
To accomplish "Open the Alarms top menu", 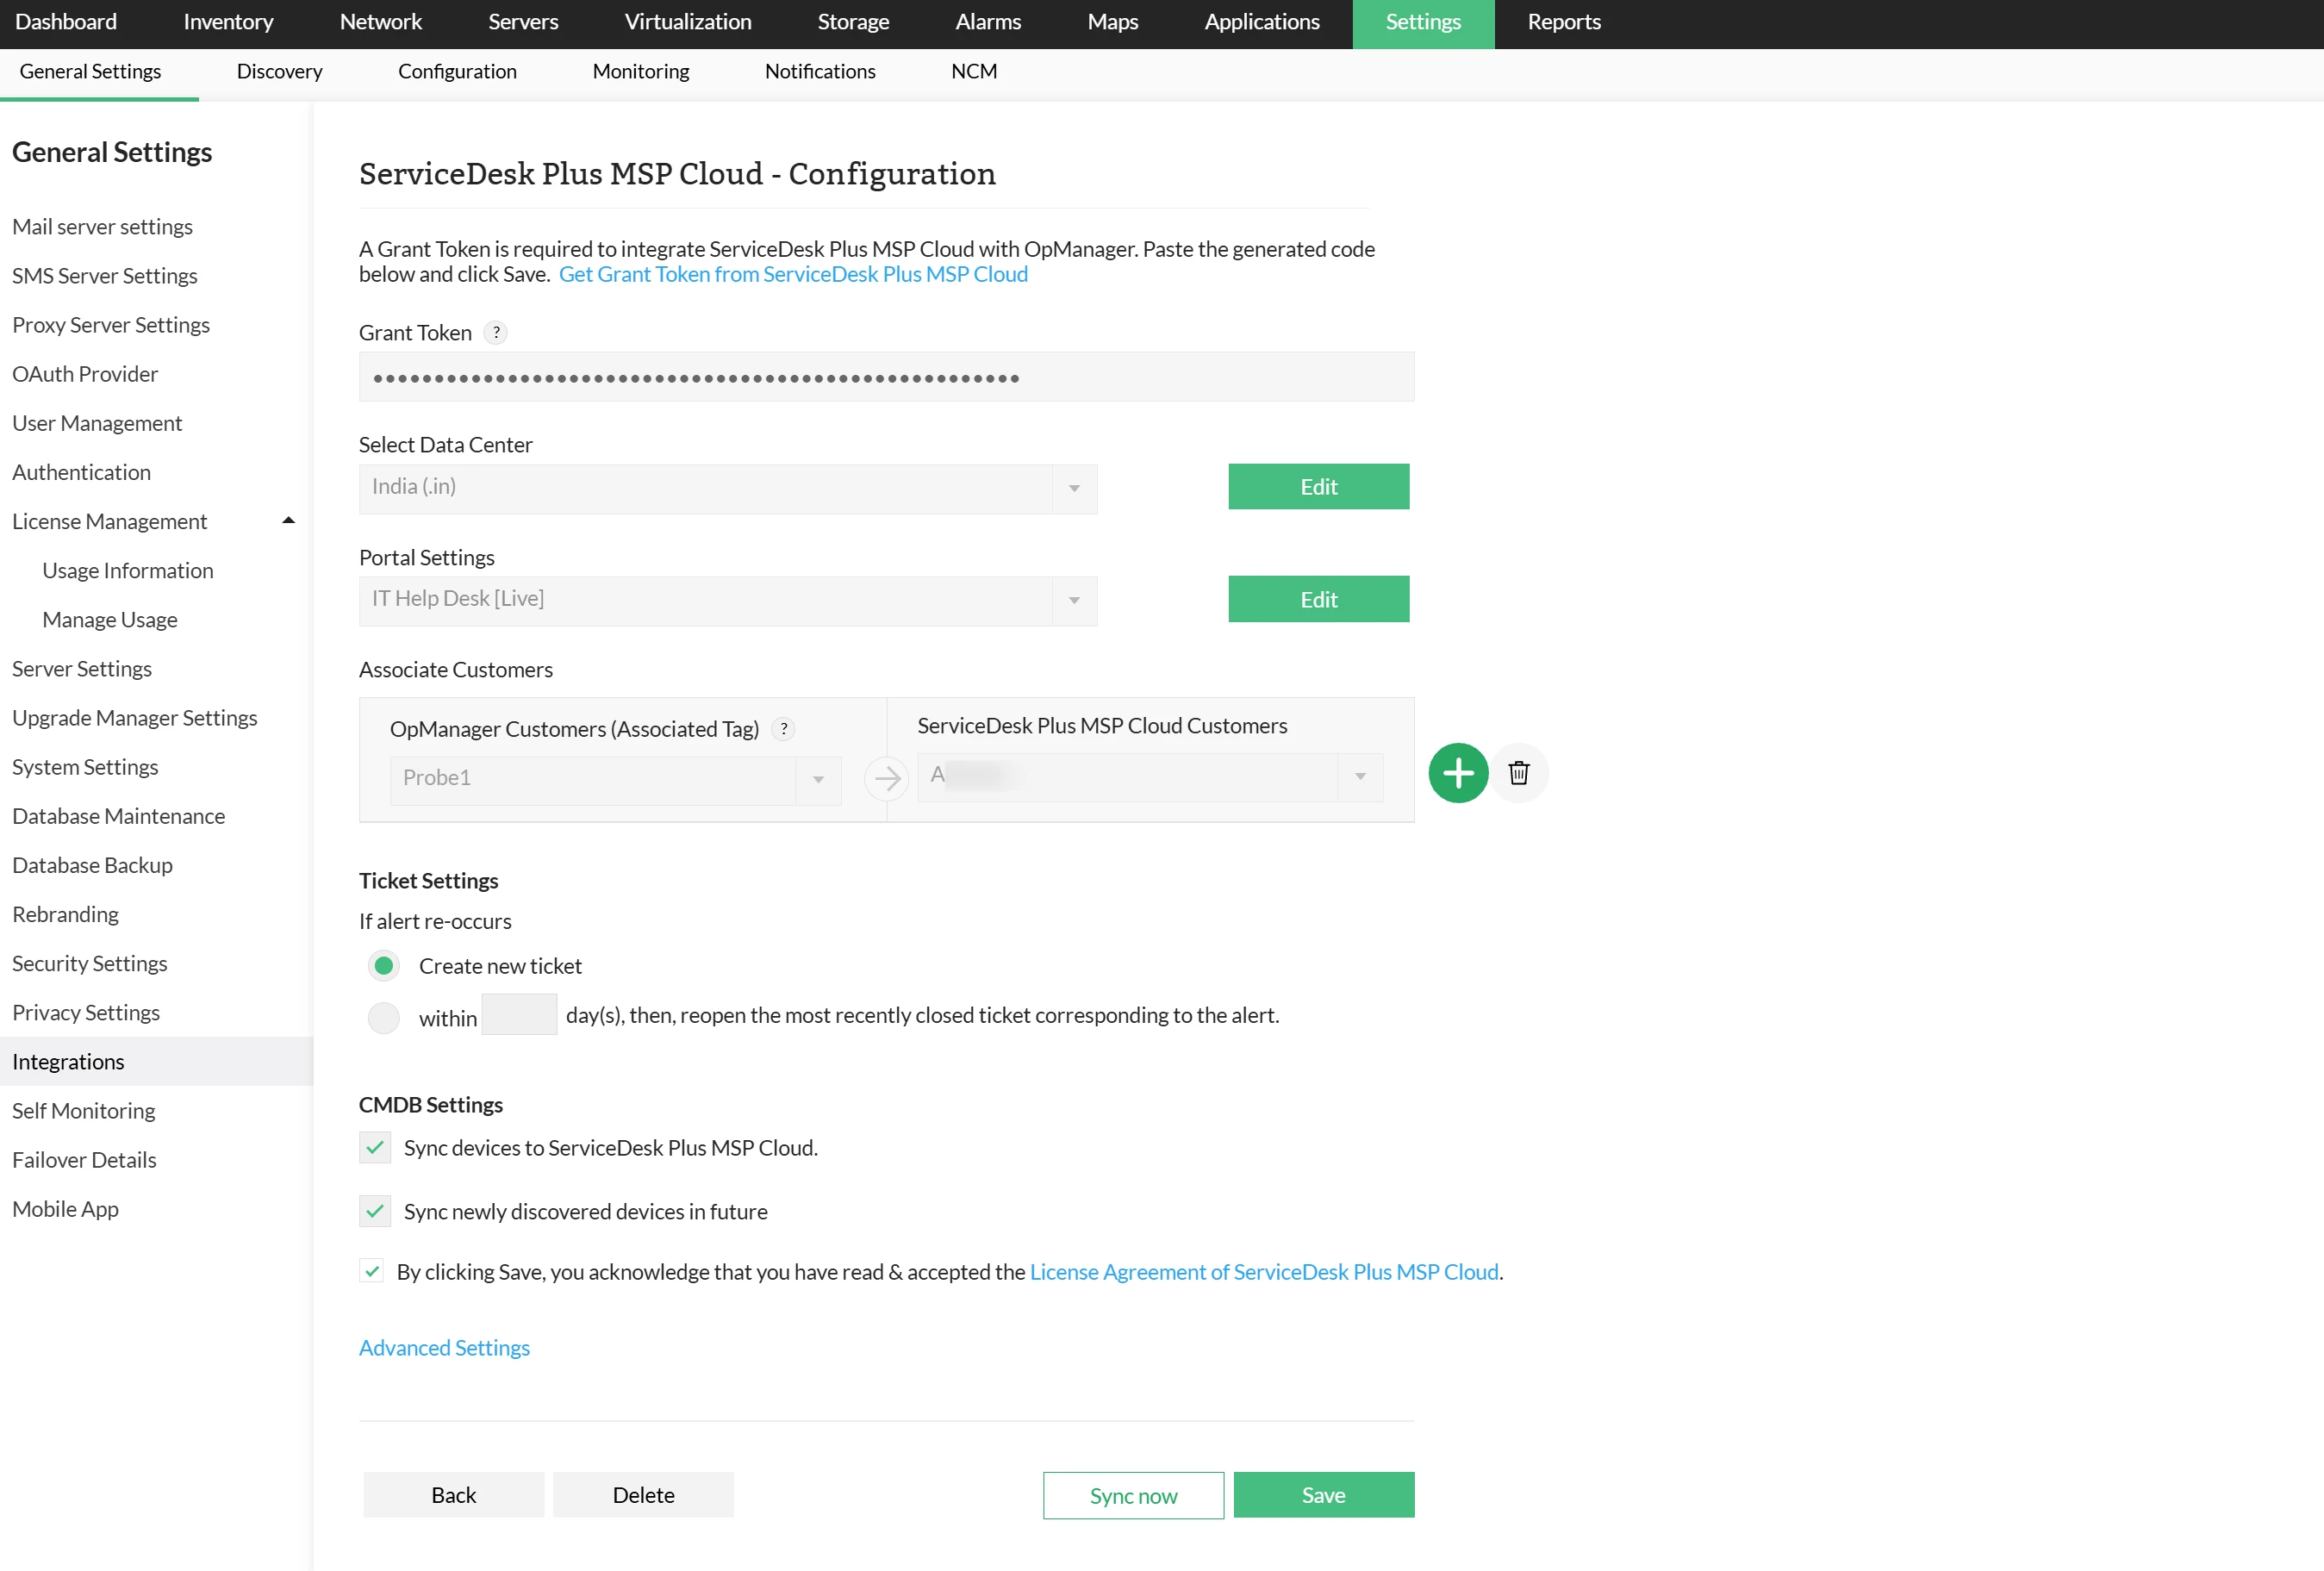I will pos(988,22).
